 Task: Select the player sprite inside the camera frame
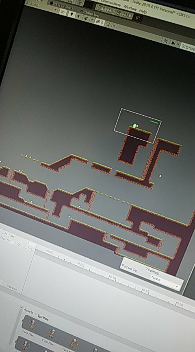coord(134,126)
